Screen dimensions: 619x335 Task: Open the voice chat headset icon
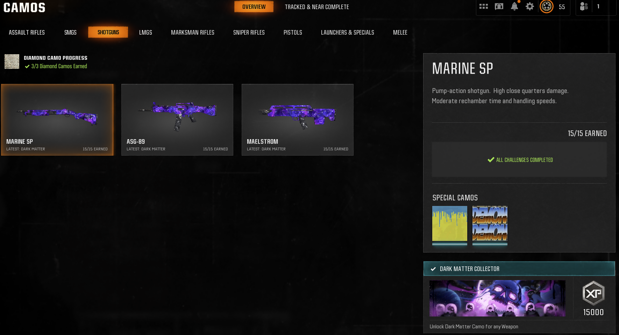click(499, 7)
